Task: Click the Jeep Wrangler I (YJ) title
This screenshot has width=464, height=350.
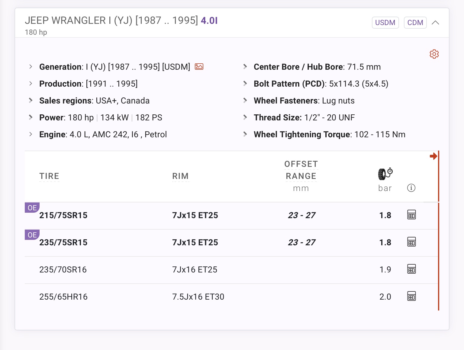Action: click(x=111, y=21)
